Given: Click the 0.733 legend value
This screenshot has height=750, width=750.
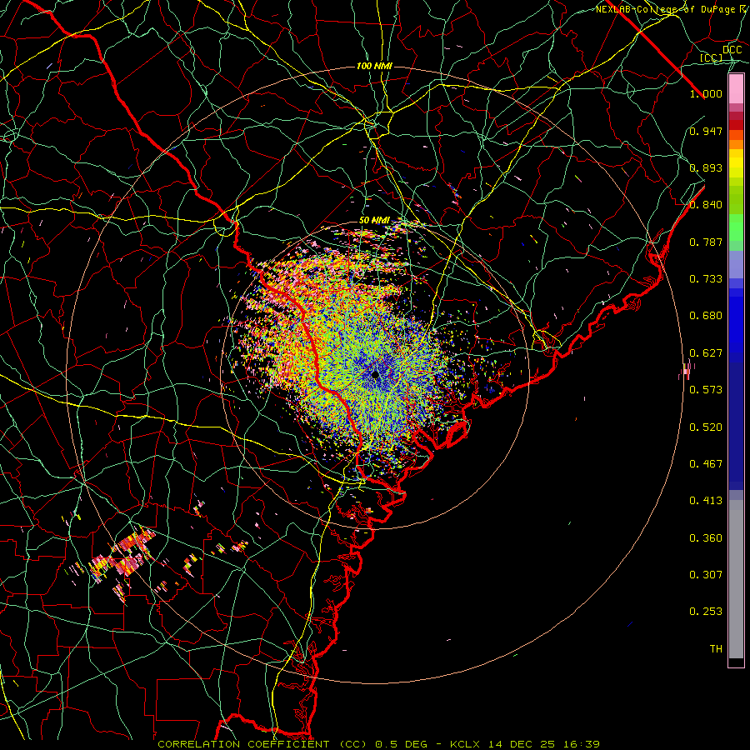Looking at the screenshot, I should click(706, 279).
